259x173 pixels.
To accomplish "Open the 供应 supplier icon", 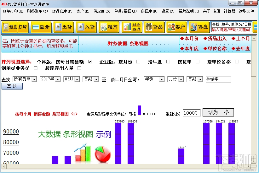I will (x=199, y=27).
